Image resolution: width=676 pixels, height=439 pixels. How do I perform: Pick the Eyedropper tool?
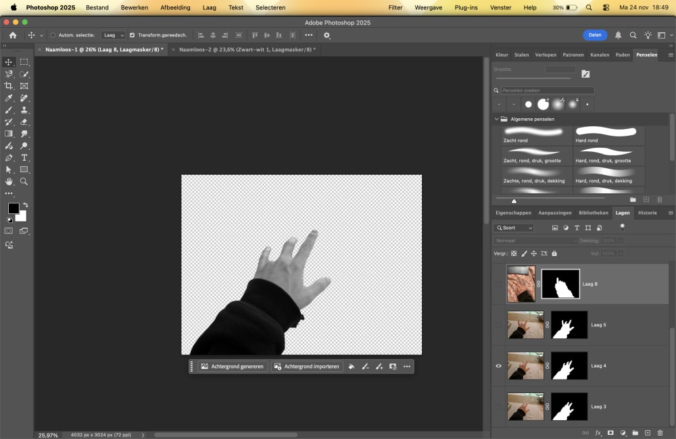(9, 98)
